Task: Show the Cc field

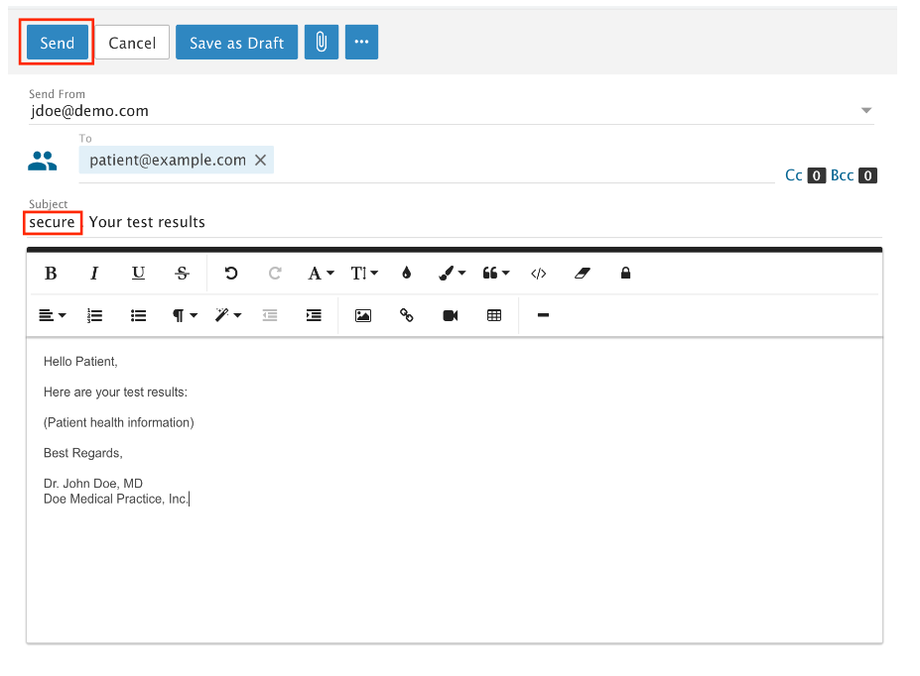Action: [x=794, y=175]
